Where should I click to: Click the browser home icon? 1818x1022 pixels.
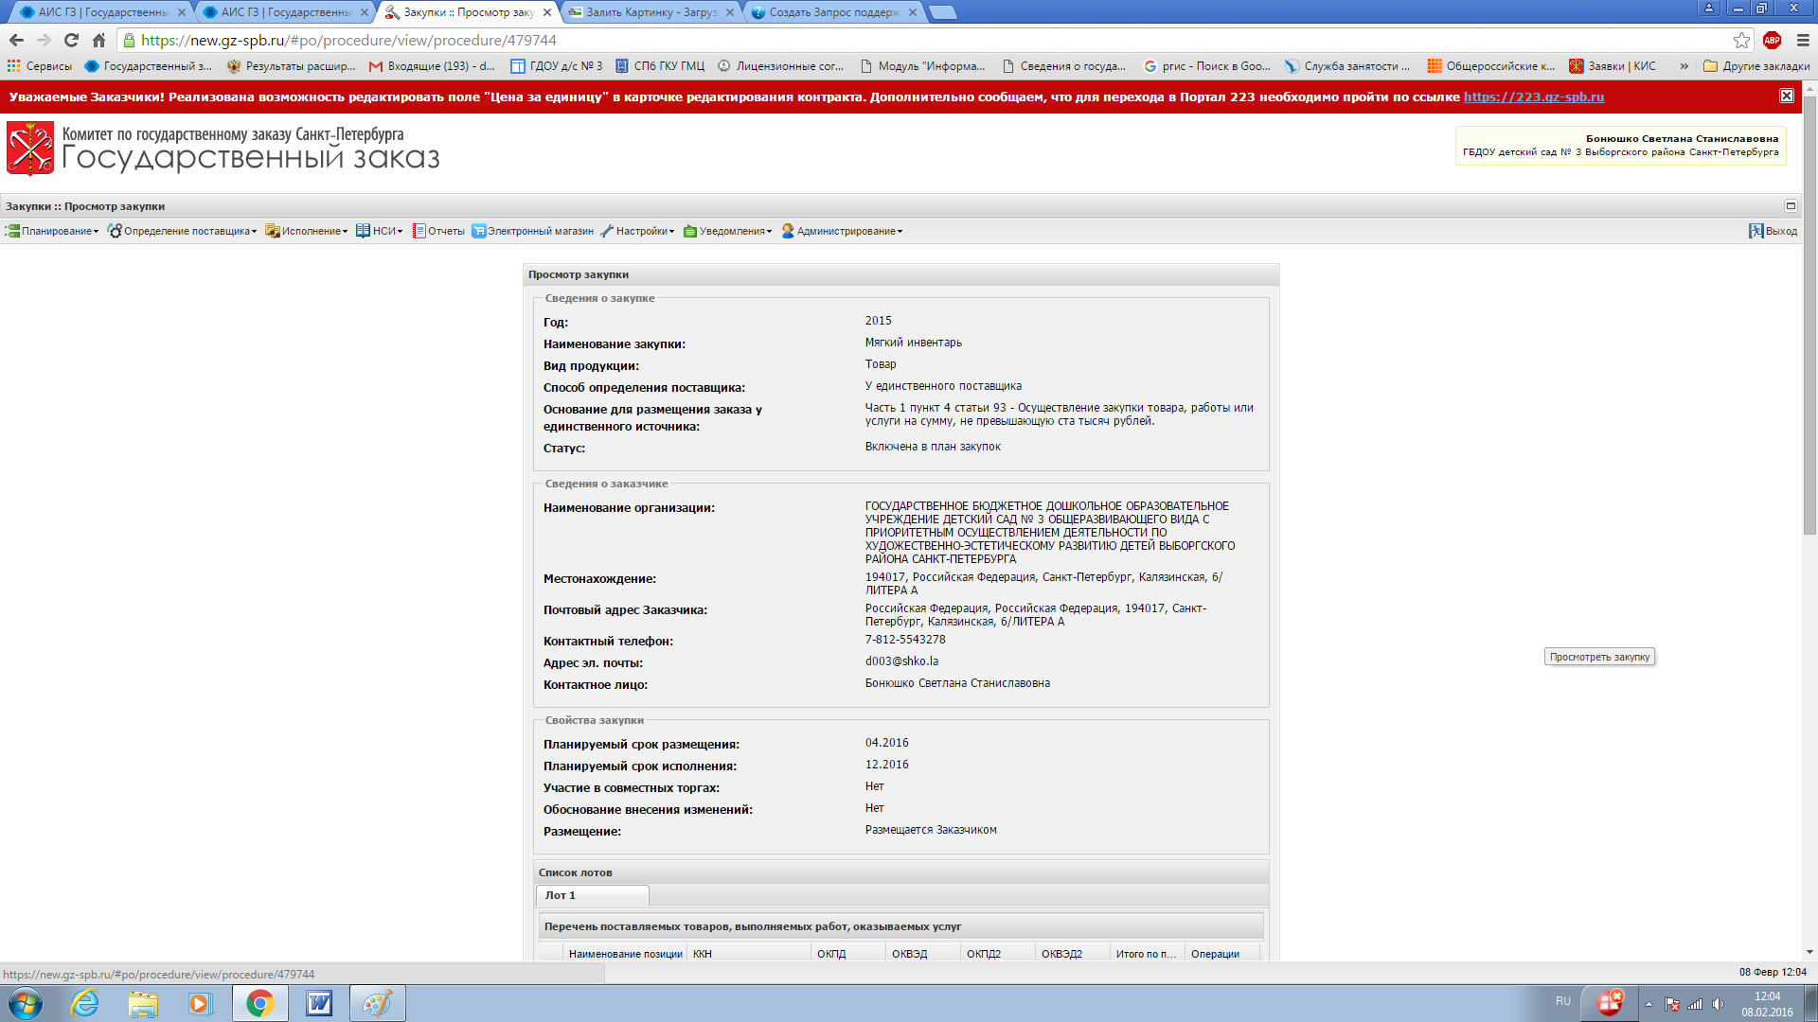tap(98, 40)
